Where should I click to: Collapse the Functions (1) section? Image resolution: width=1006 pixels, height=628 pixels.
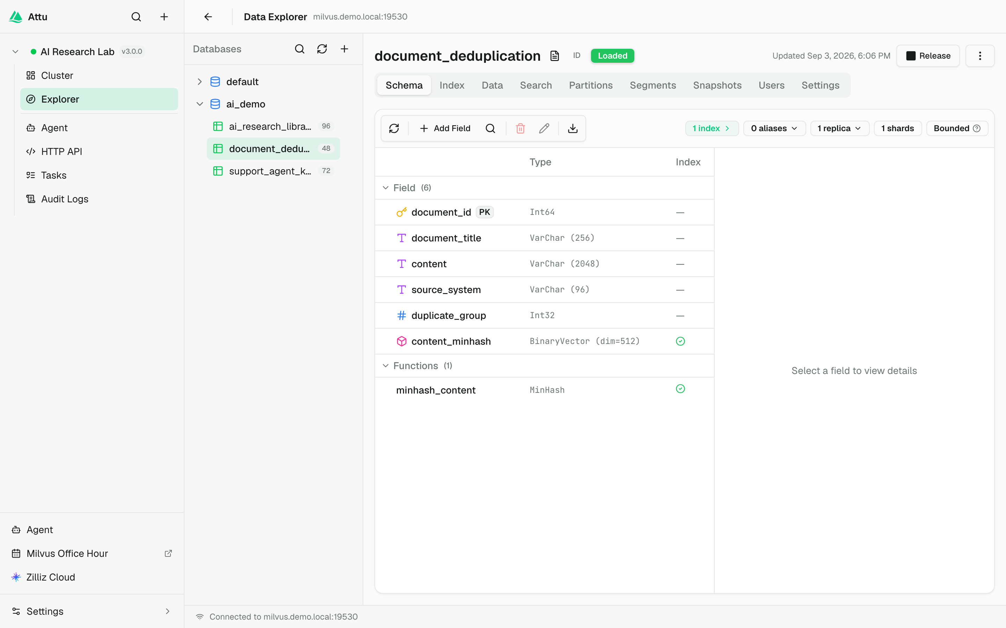pyautogui.click(x=386, y=366)
